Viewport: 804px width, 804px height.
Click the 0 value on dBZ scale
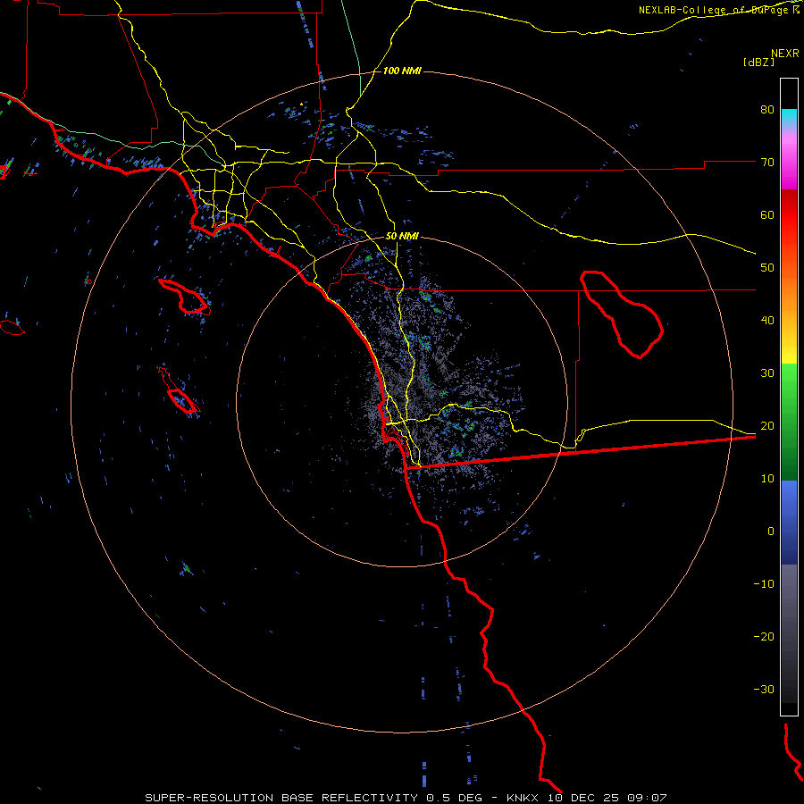[x=771, y=532]
